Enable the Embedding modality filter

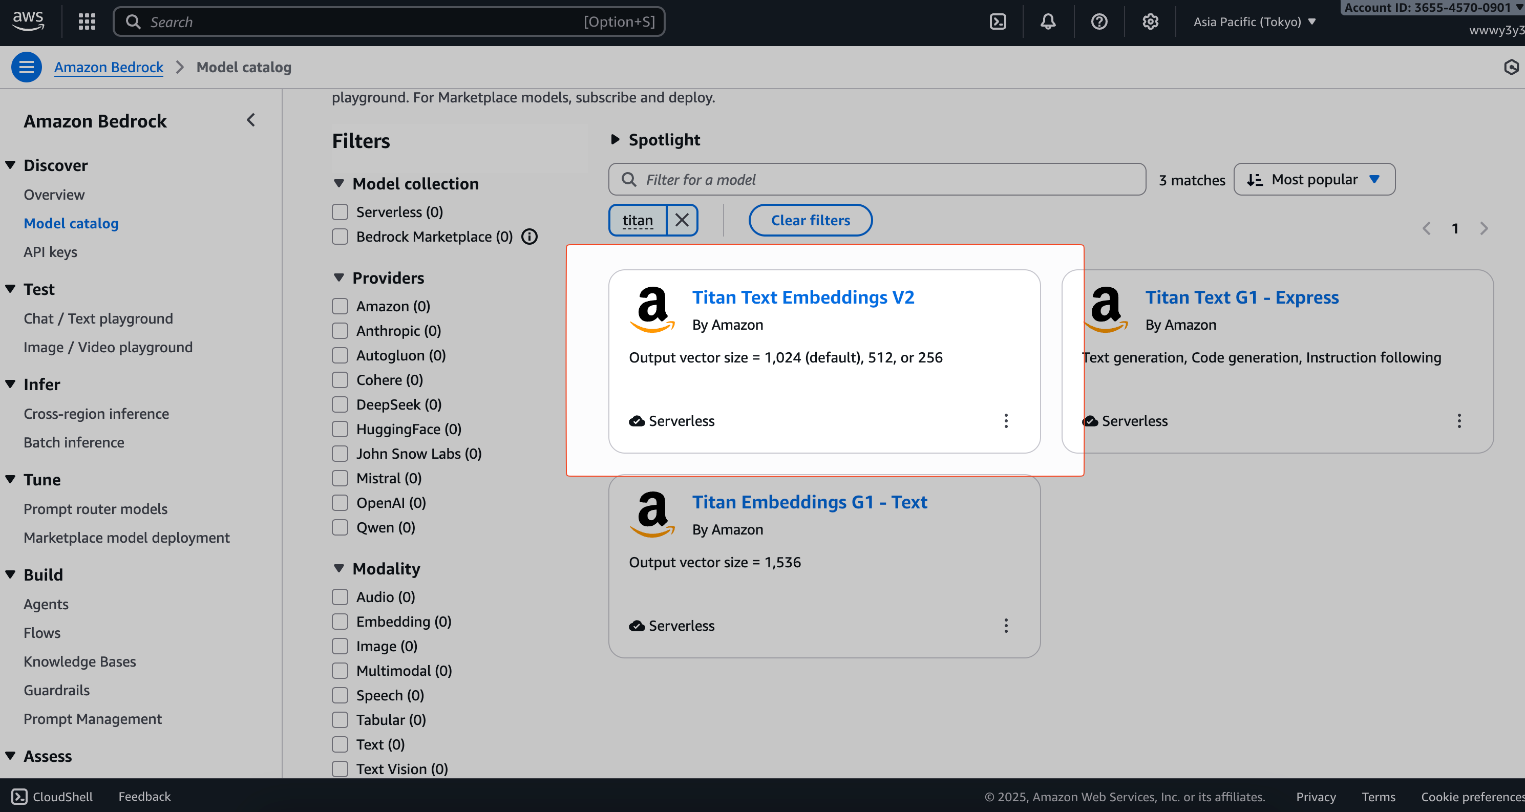click(x=340, y=622)
